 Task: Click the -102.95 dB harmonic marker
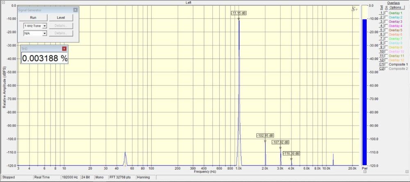(265, 135)
